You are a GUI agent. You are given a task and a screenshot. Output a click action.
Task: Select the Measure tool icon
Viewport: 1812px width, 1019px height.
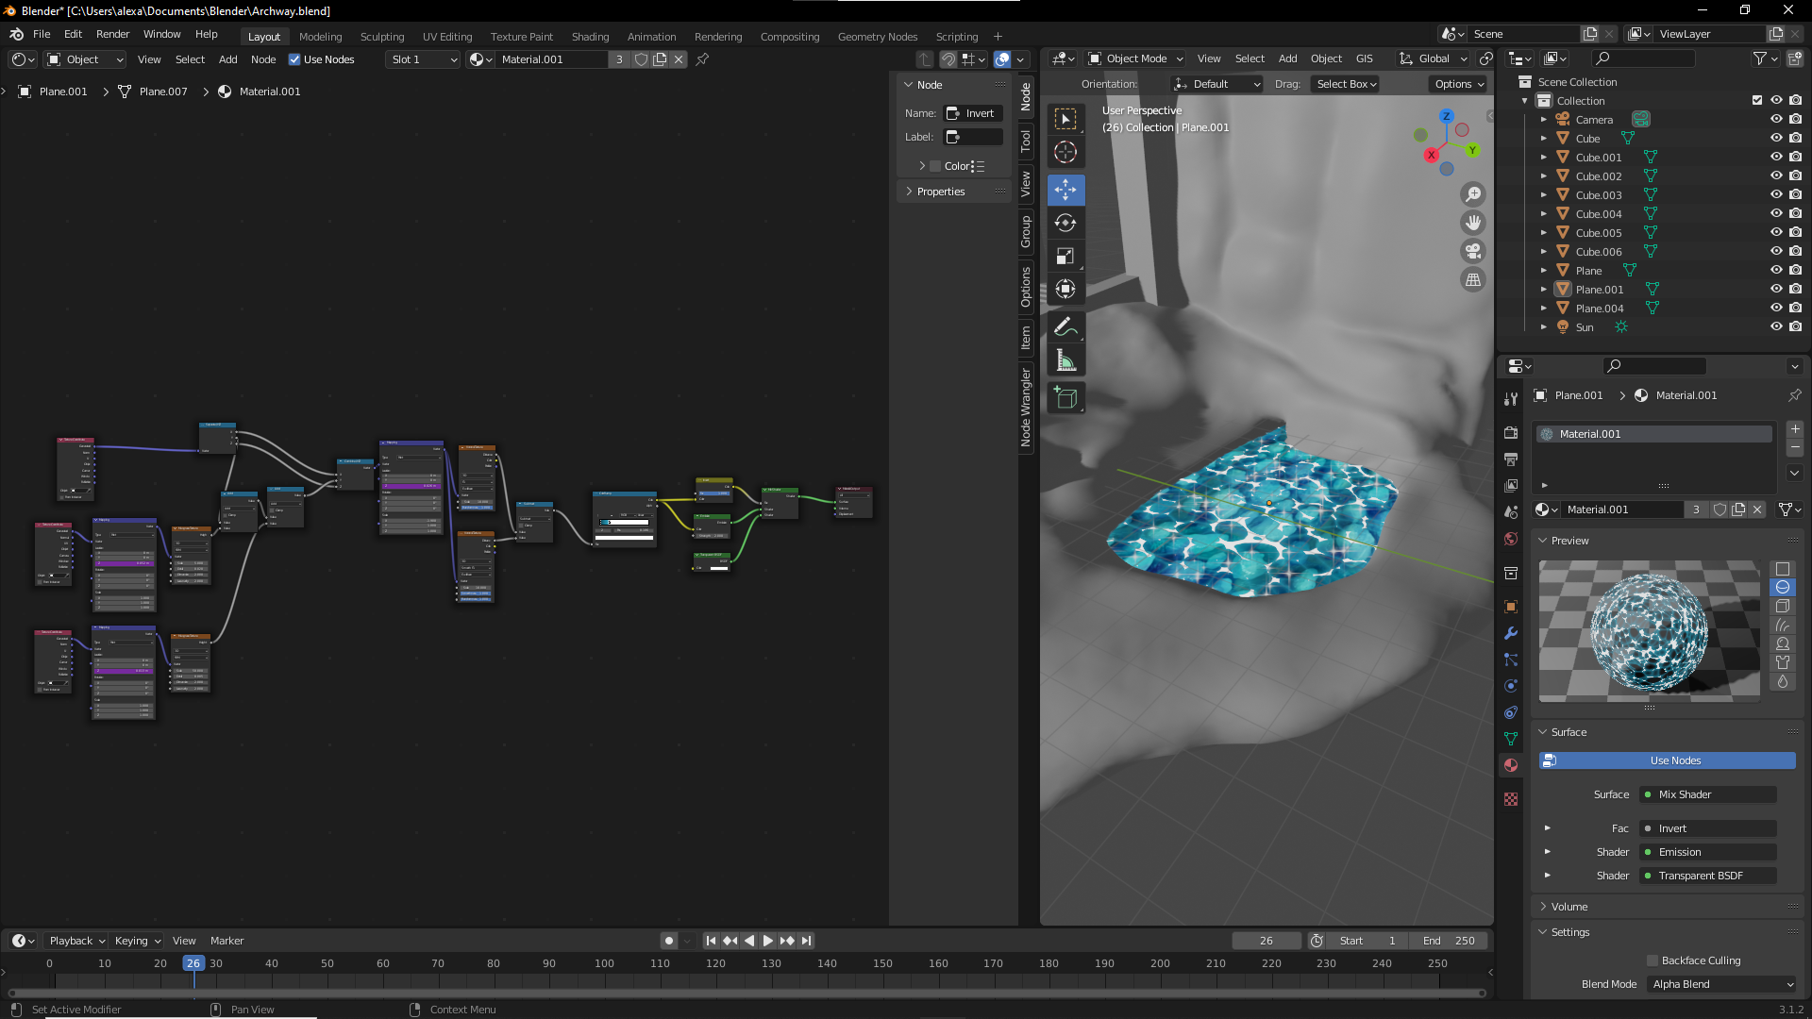pos(1065,360)
